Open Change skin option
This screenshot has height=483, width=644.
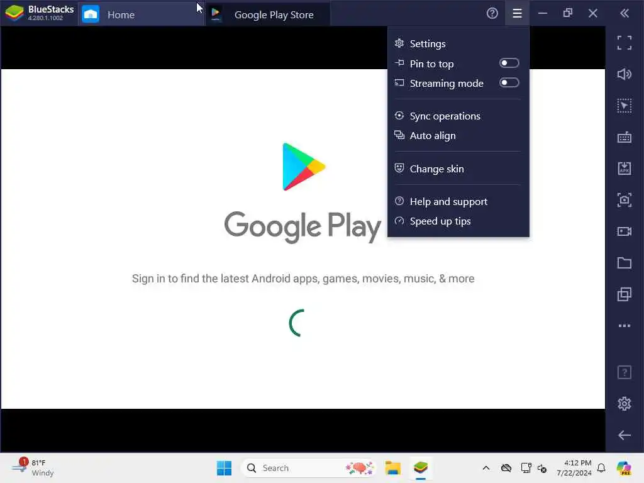pyautogui.click(x=458, y=169)
